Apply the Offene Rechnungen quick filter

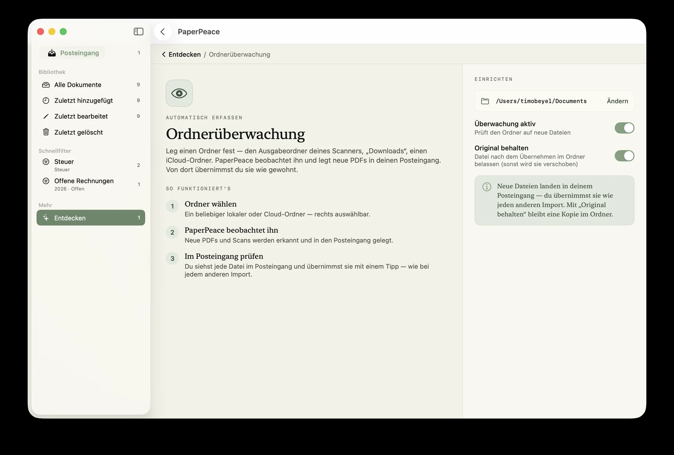(91, 184)
